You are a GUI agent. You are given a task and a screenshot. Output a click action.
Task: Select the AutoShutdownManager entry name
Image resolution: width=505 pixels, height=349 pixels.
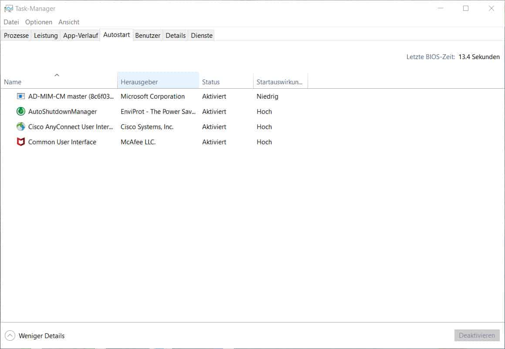pos(62,112)
